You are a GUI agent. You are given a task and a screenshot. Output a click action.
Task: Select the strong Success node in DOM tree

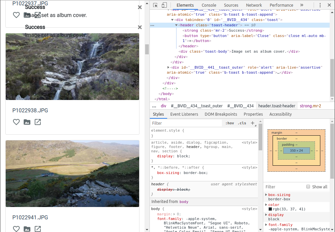[223, 31]
